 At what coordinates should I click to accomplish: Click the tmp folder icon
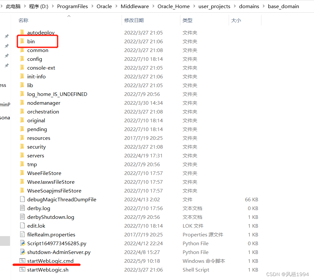22,164
